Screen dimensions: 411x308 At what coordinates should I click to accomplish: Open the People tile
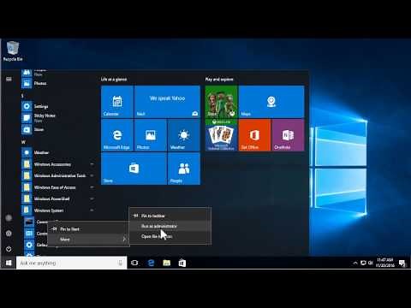(184, 169)
